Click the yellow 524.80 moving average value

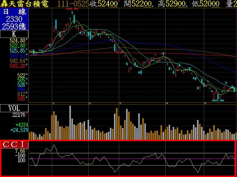17,40
